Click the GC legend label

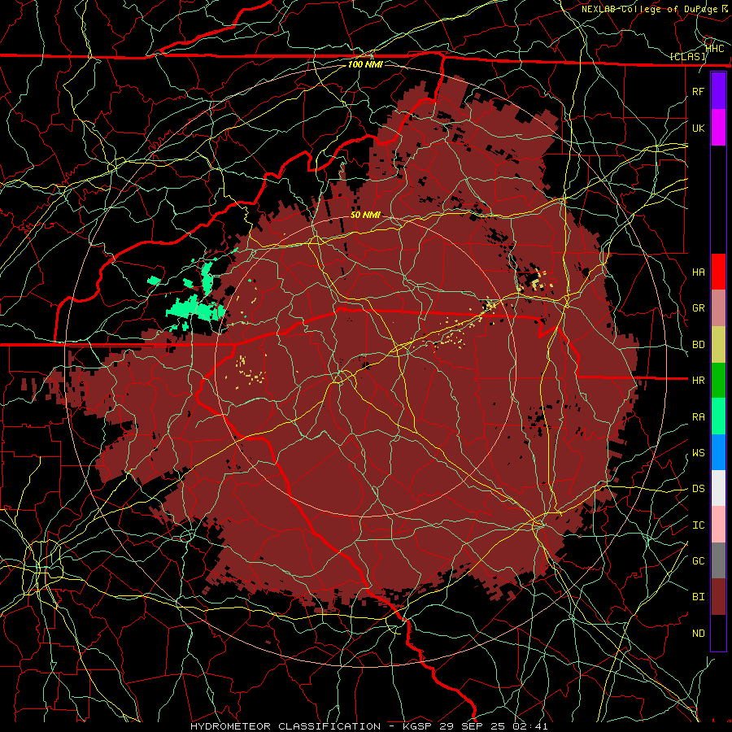699,561
